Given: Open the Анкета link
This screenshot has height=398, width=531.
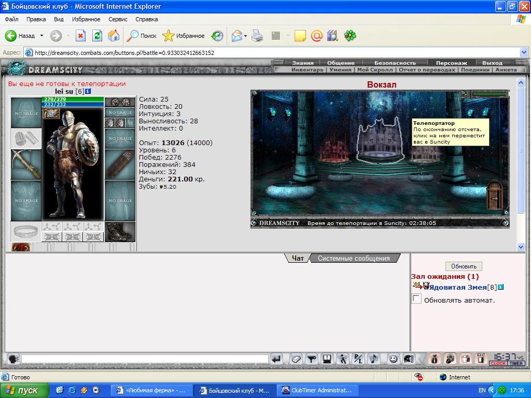Looking at the screenshot, I should [506, 70].
